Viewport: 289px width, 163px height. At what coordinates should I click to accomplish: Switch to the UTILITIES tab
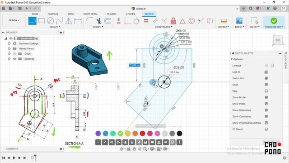coord(131,14)
